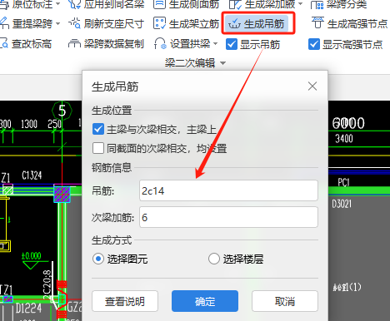
Task: Click 生成高强节点 tool icon
Action: tap(317, 23)
